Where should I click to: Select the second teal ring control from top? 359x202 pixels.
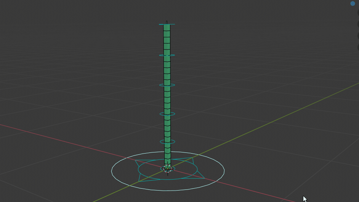[167, 55]
